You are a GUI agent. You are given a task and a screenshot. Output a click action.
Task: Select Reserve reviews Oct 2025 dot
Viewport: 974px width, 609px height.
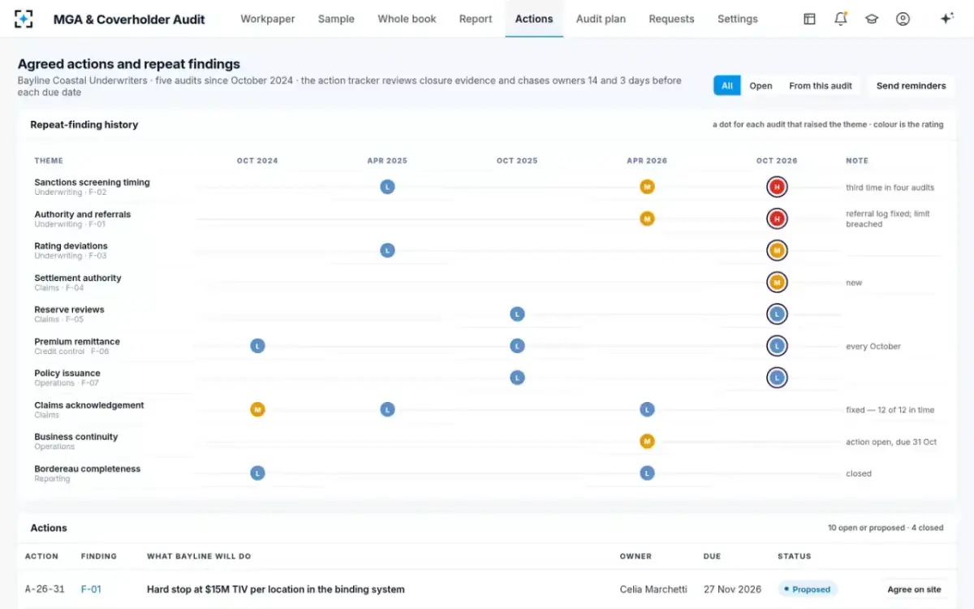coord(517,314)
